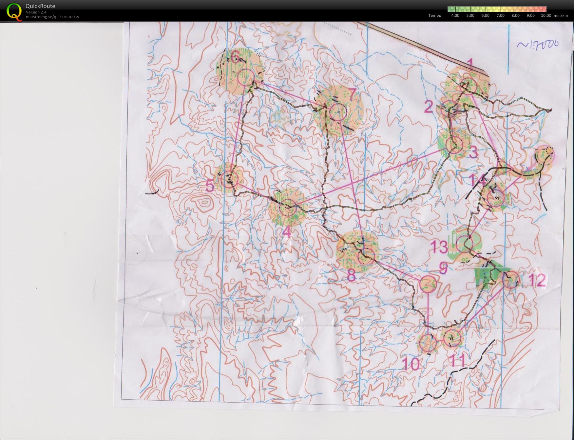The width and height of the screenshot is (574, 440).
Task: Click the handwritten ~1:7000 scale note
Action: tap(538, 44)
